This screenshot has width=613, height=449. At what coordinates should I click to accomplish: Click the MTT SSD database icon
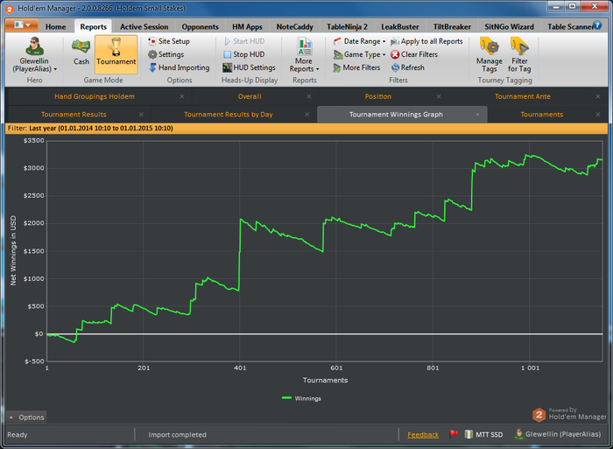tap(469, 434)
